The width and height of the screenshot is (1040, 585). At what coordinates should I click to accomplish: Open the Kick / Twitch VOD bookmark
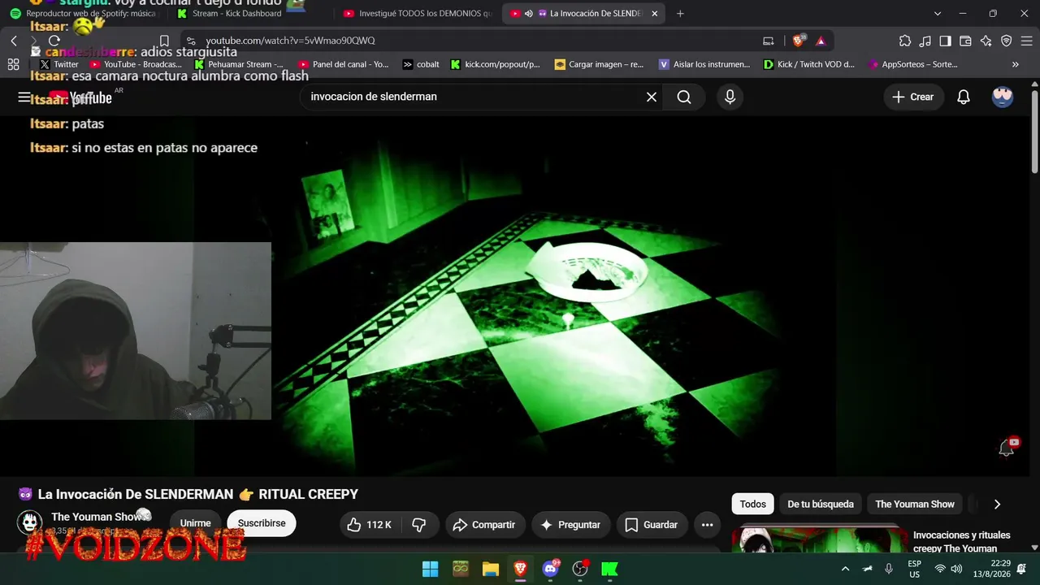809,64
